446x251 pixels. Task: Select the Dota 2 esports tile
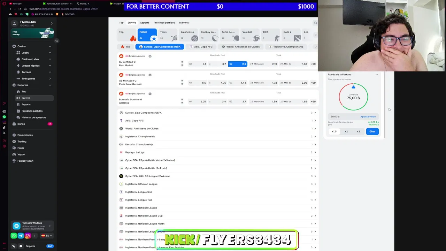(292, 35)
